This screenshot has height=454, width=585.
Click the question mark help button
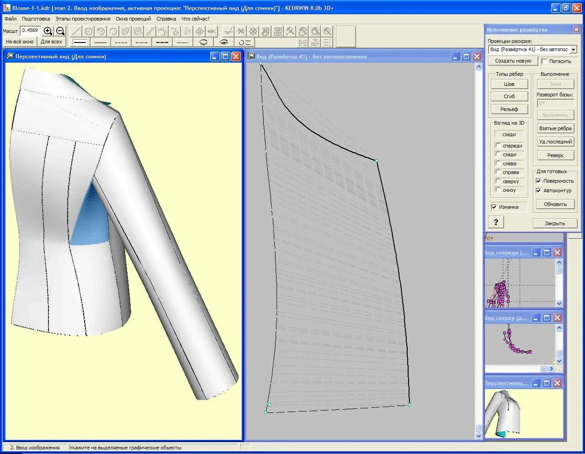click(496, 222)
